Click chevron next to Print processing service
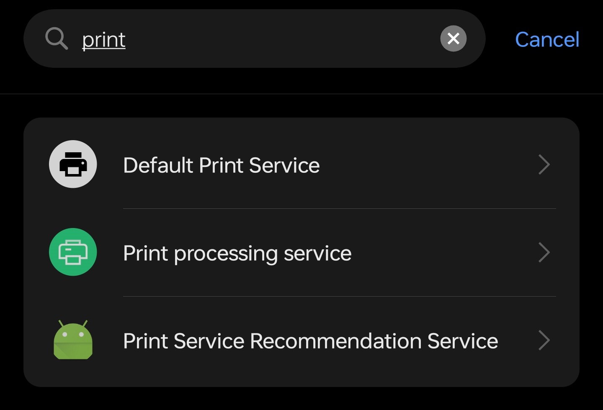 (x=544, y=252)
